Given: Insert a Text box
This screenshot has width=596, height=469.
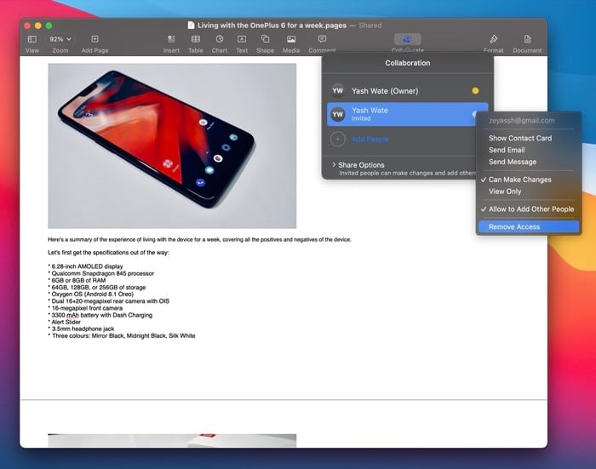Looking at the screenshot, I should point(242,39).
